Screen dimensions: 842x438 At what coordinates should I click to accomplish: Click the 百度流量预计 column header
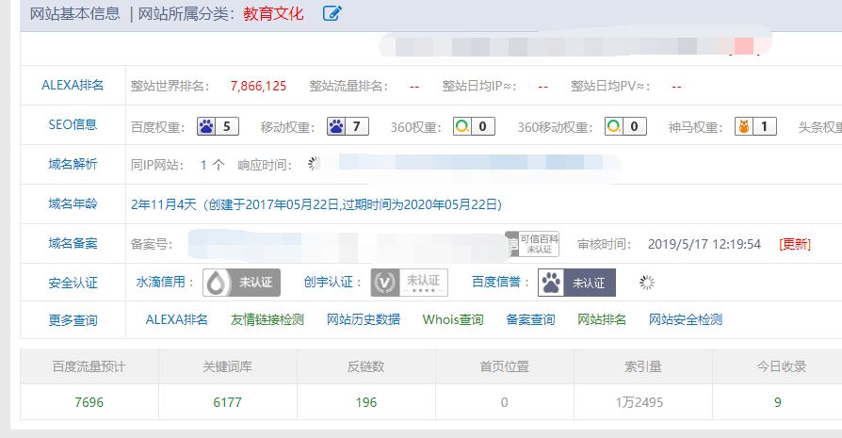[x=89, y=367]
